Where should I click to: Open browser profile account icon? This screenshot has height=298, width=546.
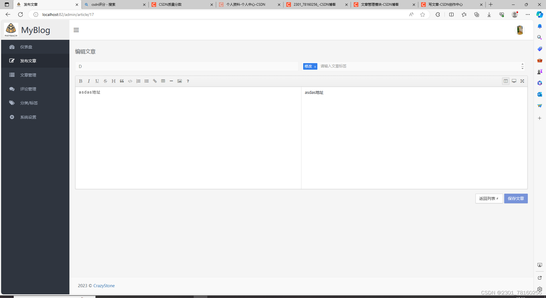[x=515, y=15]
